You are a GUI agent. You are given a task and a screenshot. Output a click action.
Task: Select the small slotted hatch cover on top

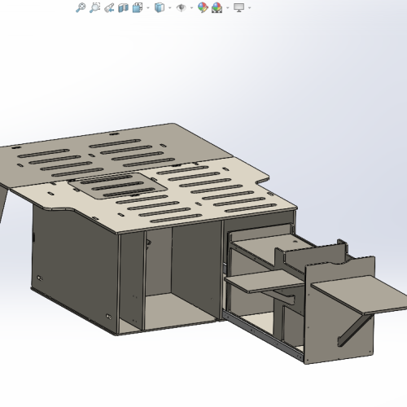click(x=117, y=186)
